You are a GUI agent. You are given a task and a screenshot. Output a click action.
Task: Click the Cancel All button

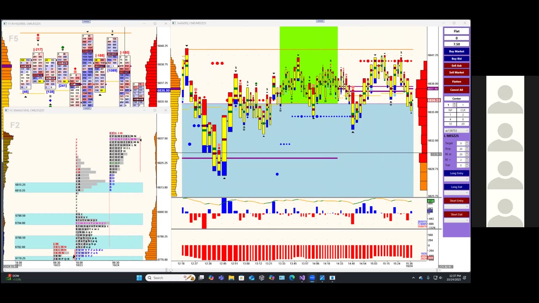[x=456, y=90]
